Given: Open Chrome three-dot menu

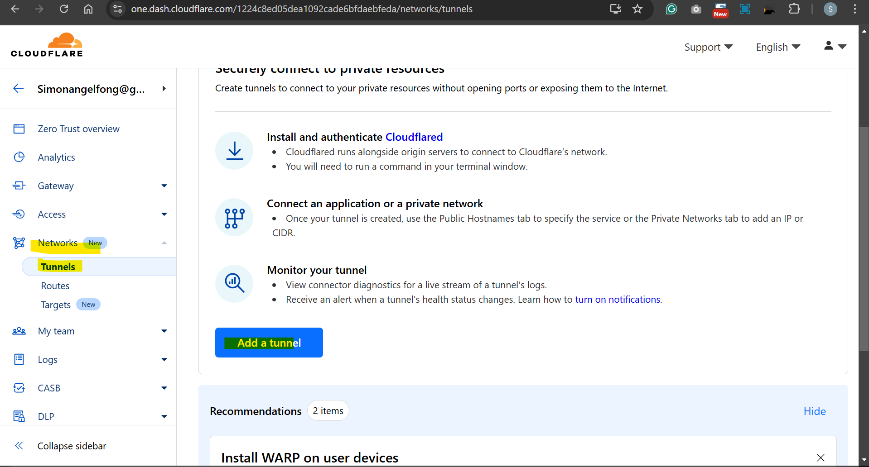Looking at the screenshot, I should pyautogui.click(x=855, y=9).
